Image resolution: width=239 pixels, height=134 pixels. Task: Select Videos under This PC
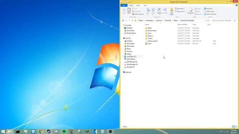129,54
